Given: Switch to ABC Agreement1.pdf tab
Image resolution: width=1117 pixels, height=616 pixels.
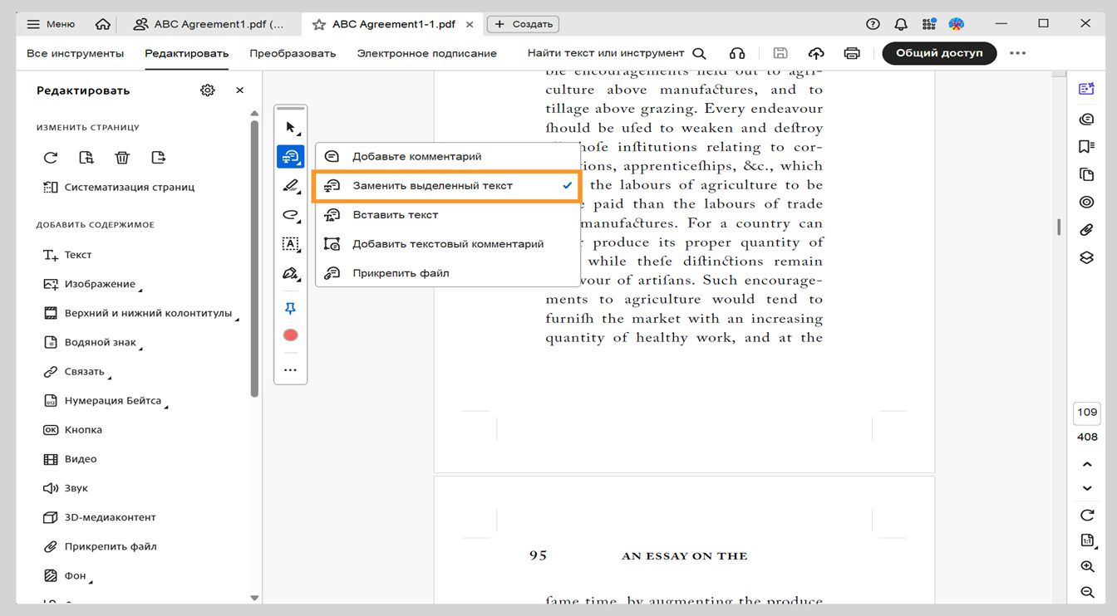Looking at the screenshot, I should [209, 24].
